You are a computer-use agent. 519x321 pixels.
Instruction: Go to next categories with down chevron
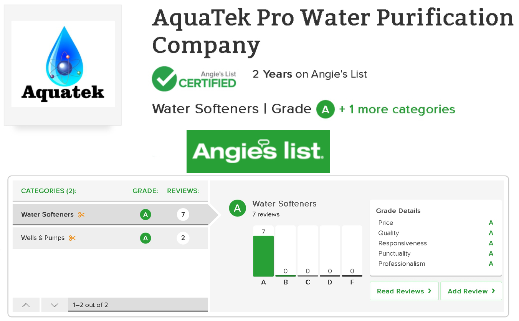coord(55,305)
